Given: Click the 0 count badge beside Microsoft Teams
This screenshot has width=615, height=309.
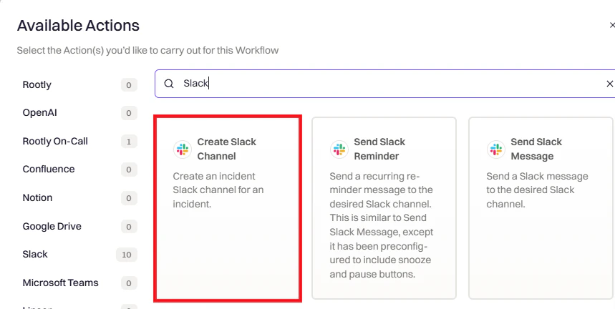Looking at the screenshot, I should pos(129,283).
